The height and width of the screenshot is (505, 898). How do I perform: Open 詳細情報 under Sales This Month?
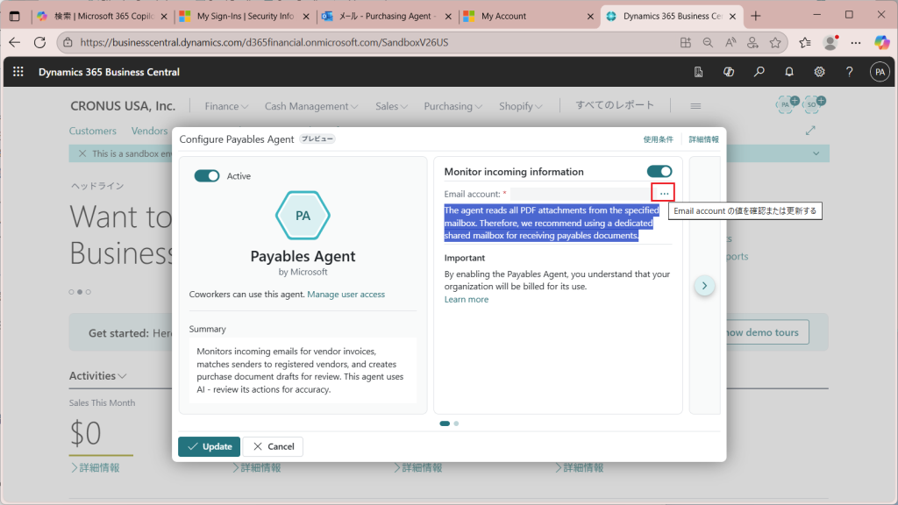coord(95,468)
